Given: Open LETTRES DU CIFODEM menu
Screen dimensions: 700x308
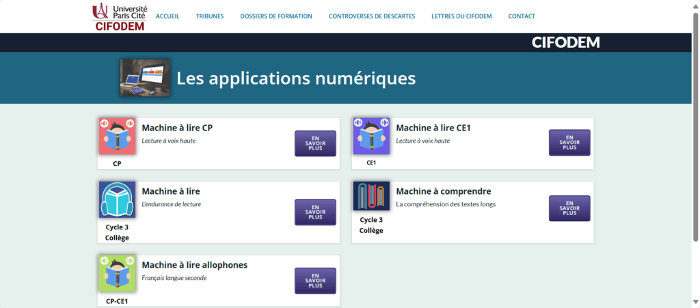Looking at the screenshot, I should point(461,16).
